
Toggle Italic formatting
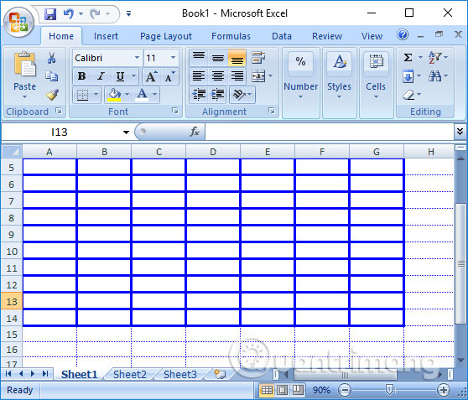point(101,76)
